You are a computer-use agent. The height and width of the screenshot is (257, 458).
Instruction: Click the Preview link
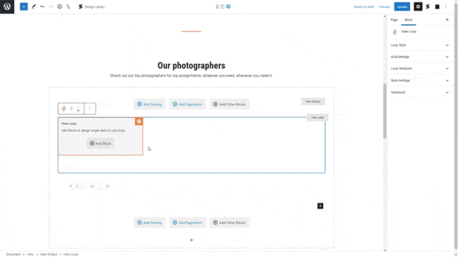tap(385, 7)
